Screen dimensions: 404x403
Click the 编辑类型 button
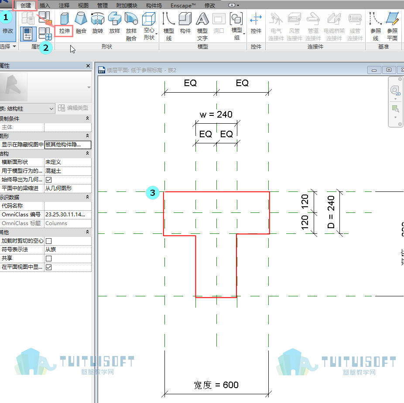[73, 108]
